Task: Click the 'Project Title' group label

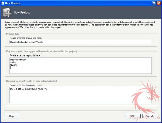Action: (x=14, y=34)
